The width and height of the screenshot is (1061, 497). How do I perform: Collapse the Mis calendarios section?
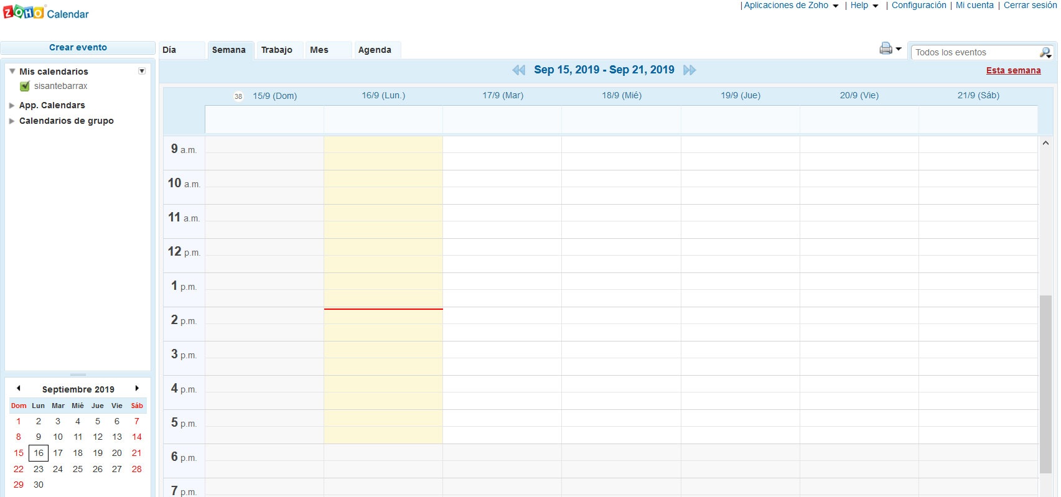[12, 72]
